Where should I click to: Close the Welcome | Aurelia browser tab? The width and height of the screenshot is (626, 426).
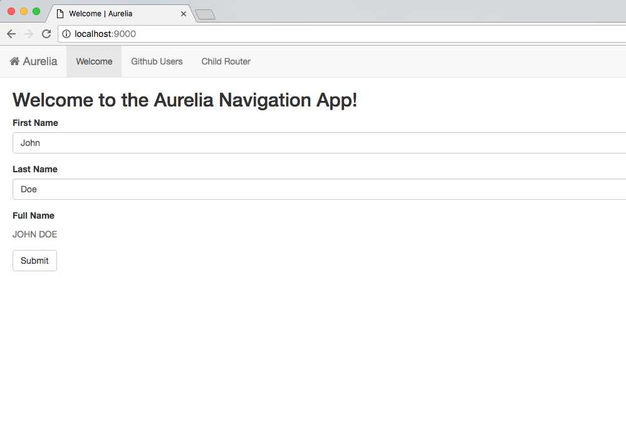pos(183,13)
